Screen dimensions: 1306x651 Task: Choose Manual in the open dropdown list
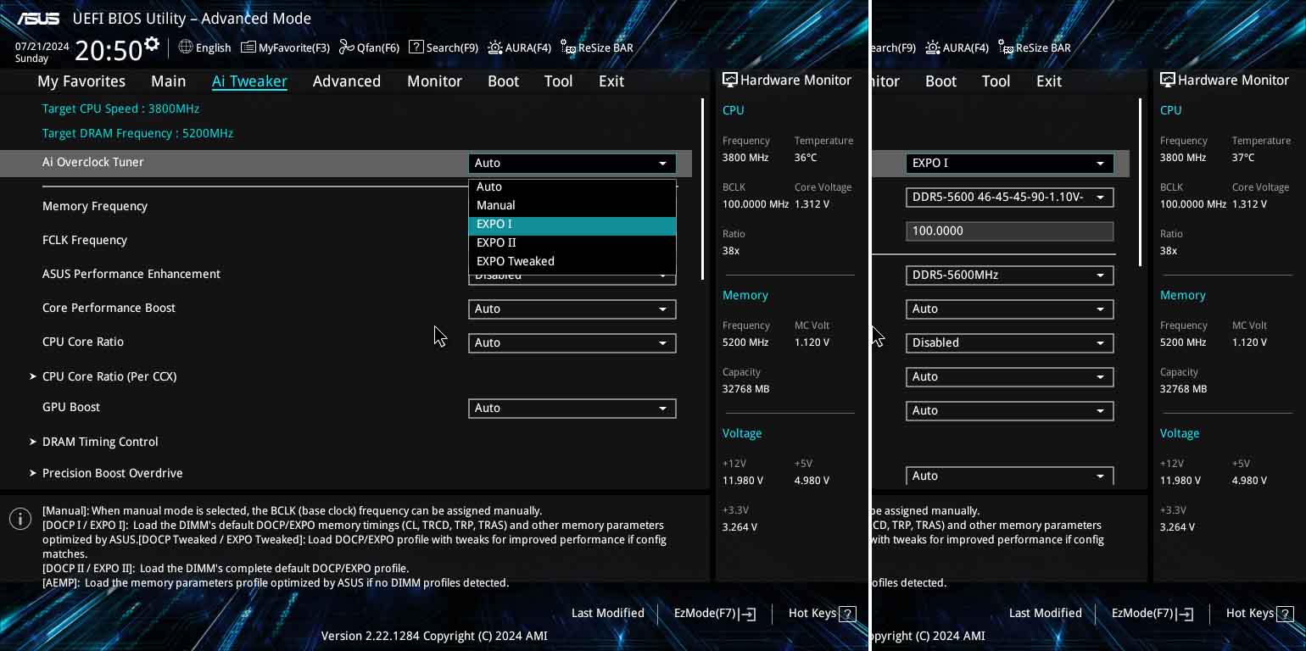[x=572, y=205]
